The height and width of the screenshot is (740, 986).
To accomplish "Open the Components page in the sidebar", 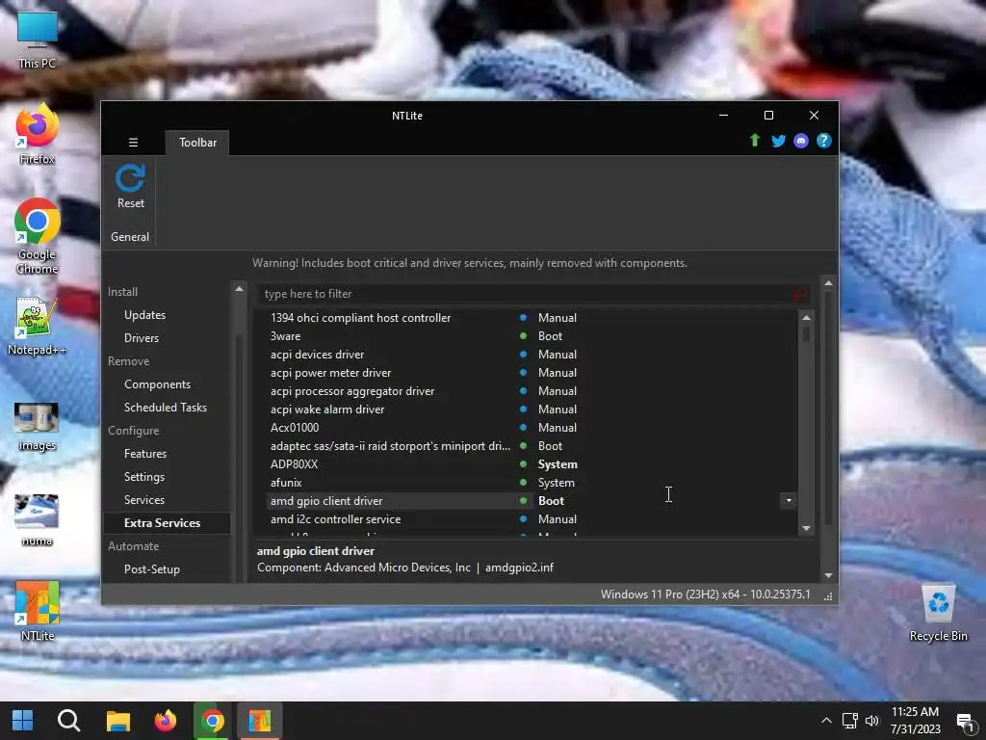I will 157,384.
